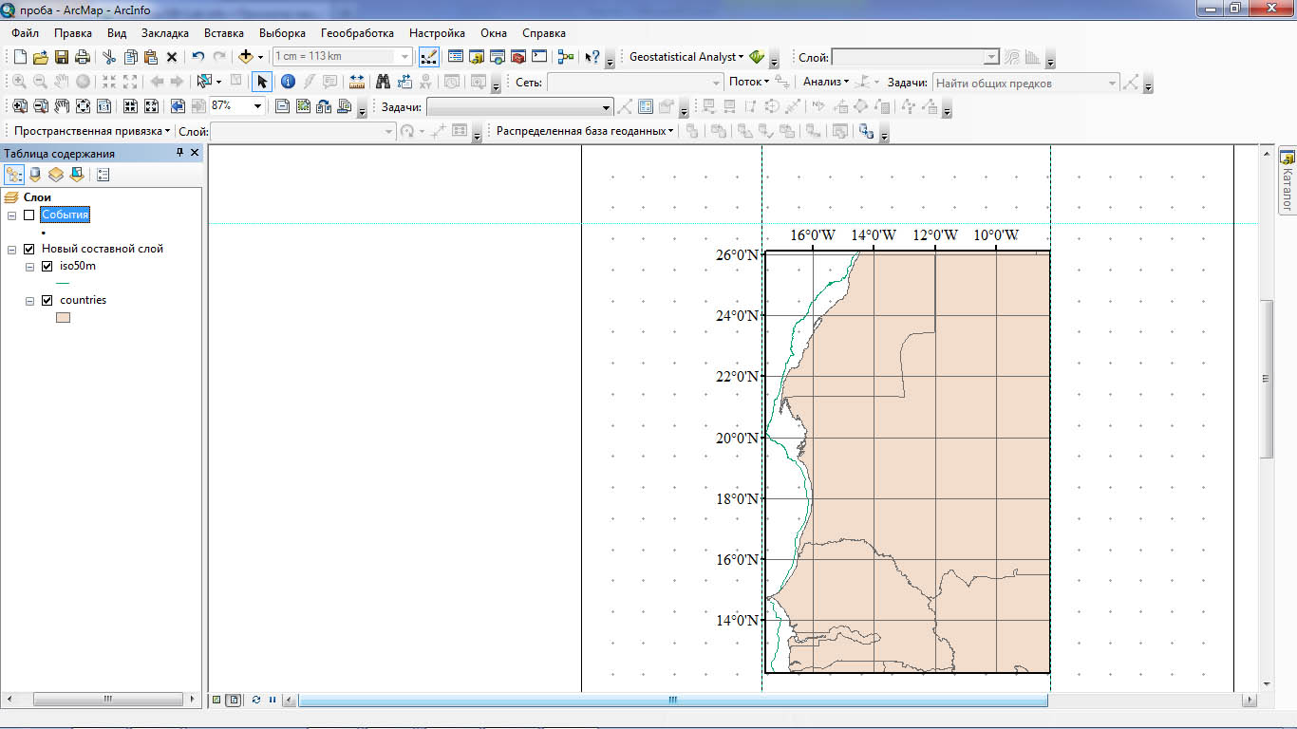
Task: Click the Identify tool icon
Action: pyautogui.click(x=288, y=82)
